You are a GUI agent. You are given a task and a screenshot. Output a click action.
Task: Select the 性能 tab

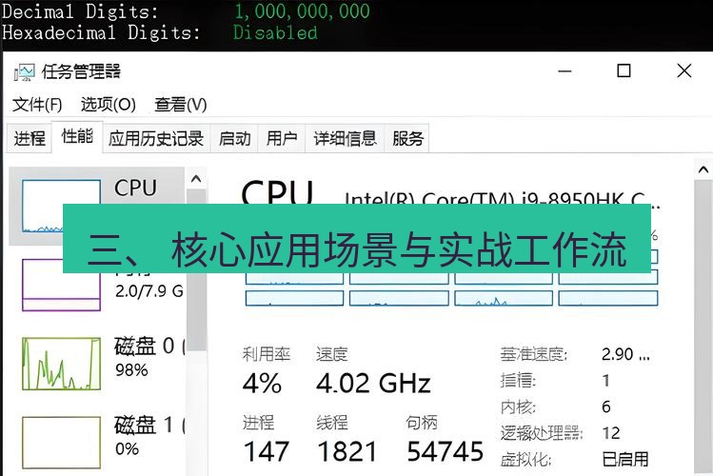point(77,136)
